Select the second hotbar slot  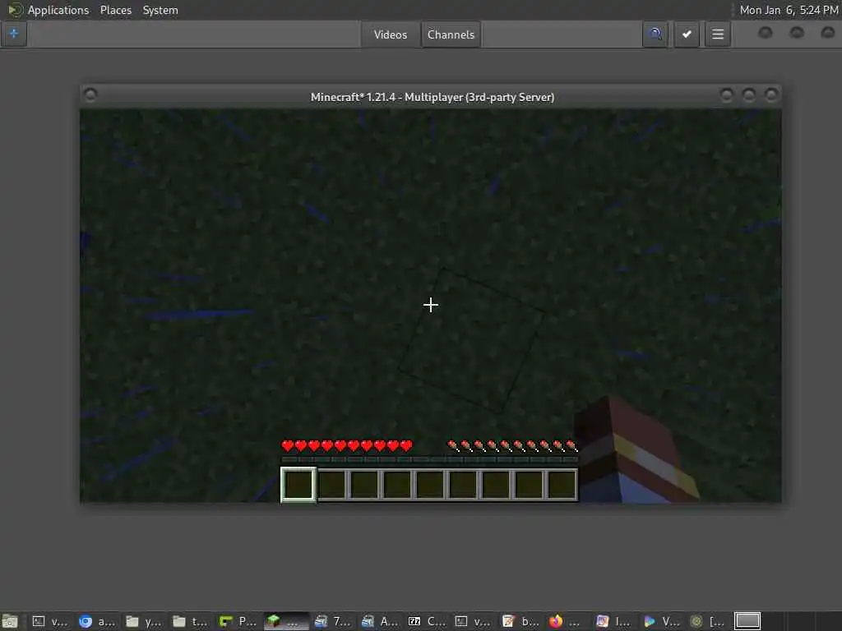[x=331, y=485]
